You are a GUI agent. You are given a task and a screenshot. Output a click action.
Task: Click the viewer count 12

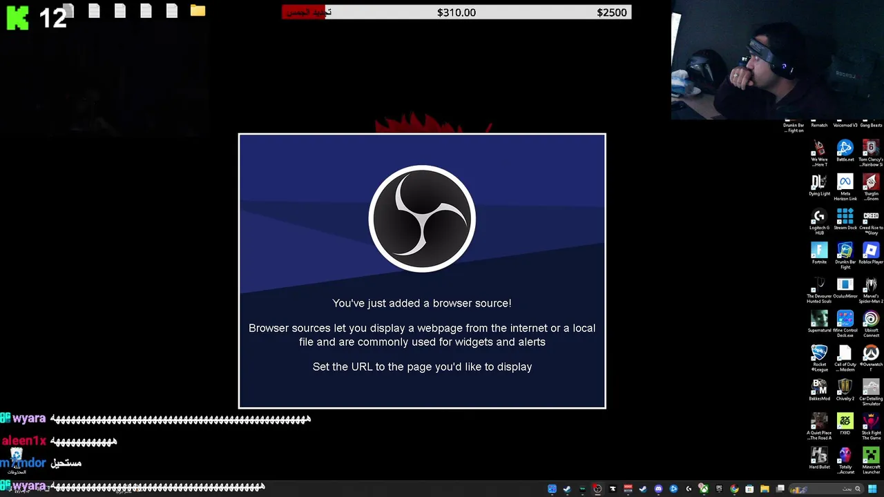52,18
